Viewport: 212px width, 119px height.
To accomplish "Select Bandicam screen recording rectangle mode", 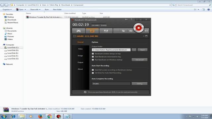I will click(92, 31).
